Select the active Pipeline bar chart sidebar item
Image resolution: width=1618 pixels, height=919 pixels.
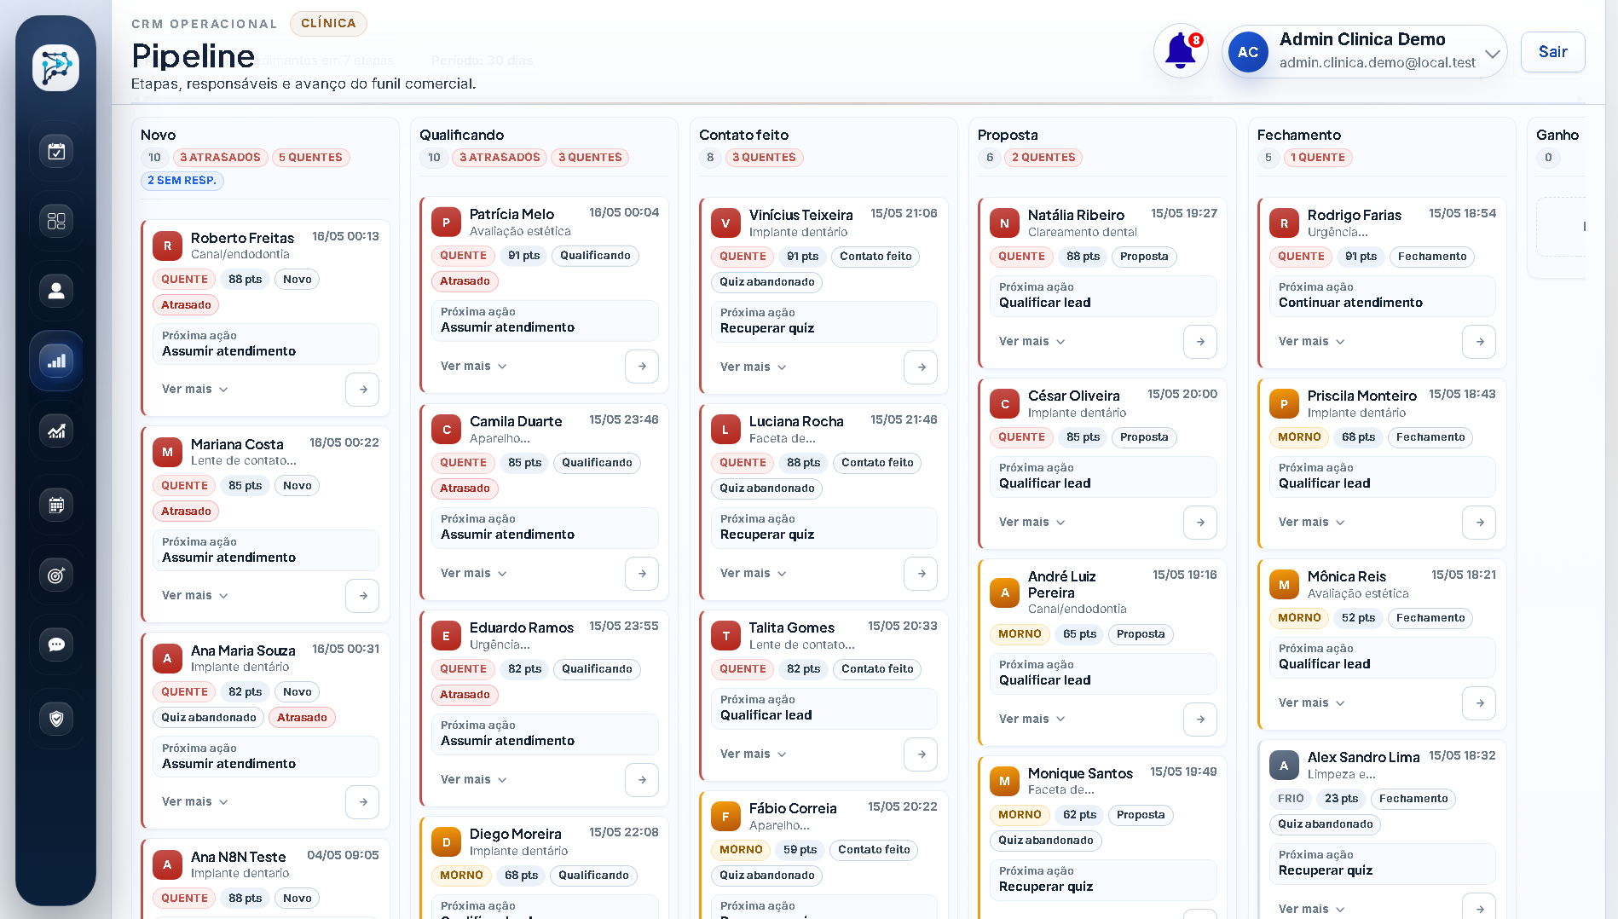pos(56,361)
